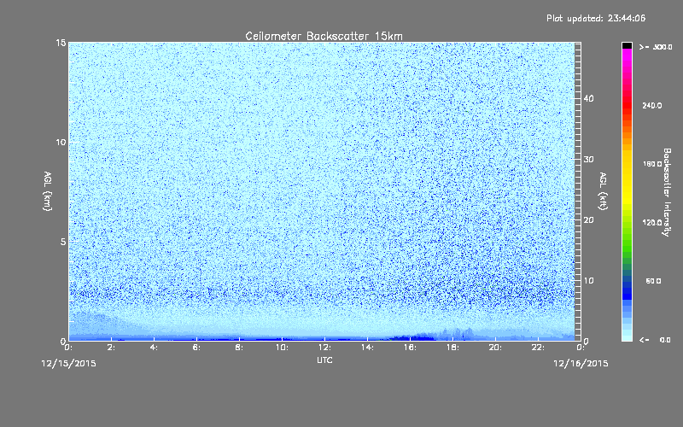Click the '22:' UTC hour tick label

pyautogui.click(x=538, y=348)
